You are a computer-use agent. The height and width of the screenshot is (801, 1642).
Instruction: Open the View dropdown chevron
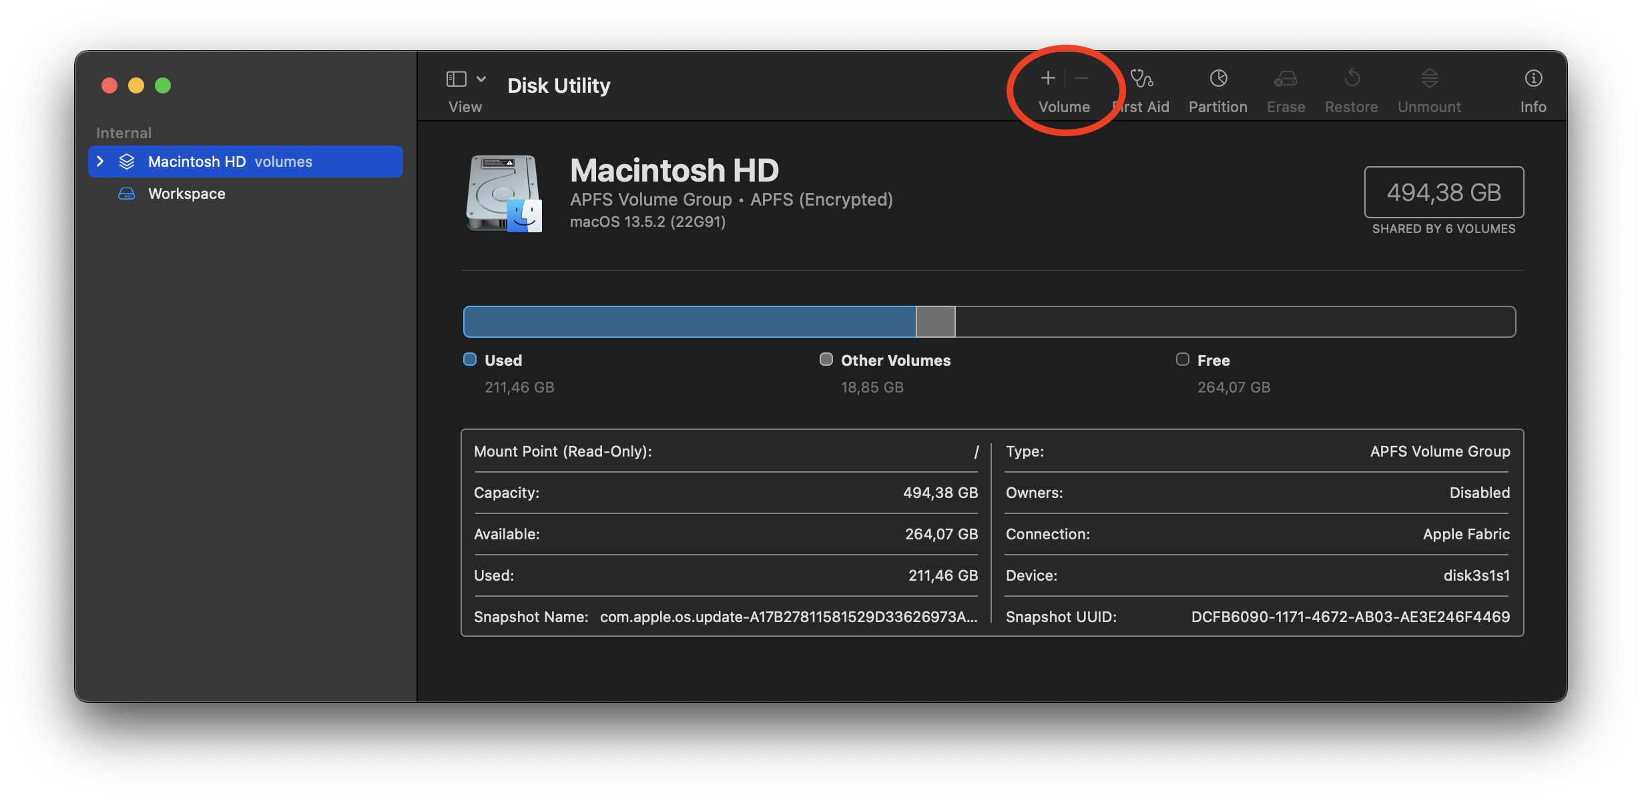point(481,79)
